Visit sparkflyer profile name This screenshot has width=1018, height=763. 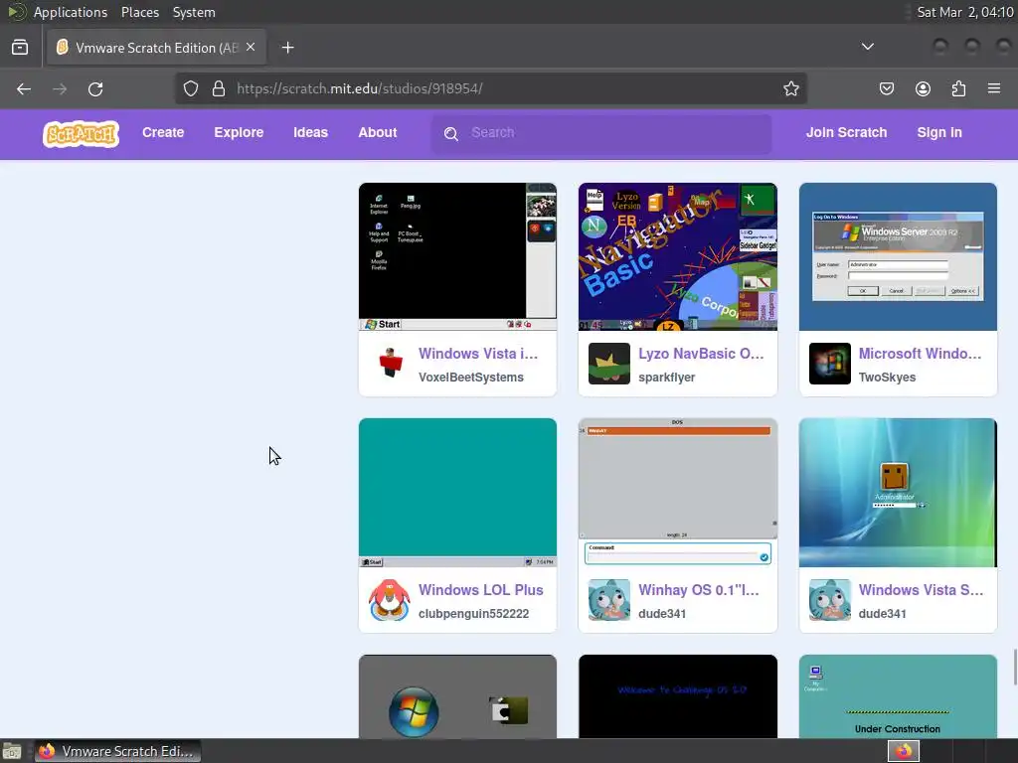[x=666, y=378]
